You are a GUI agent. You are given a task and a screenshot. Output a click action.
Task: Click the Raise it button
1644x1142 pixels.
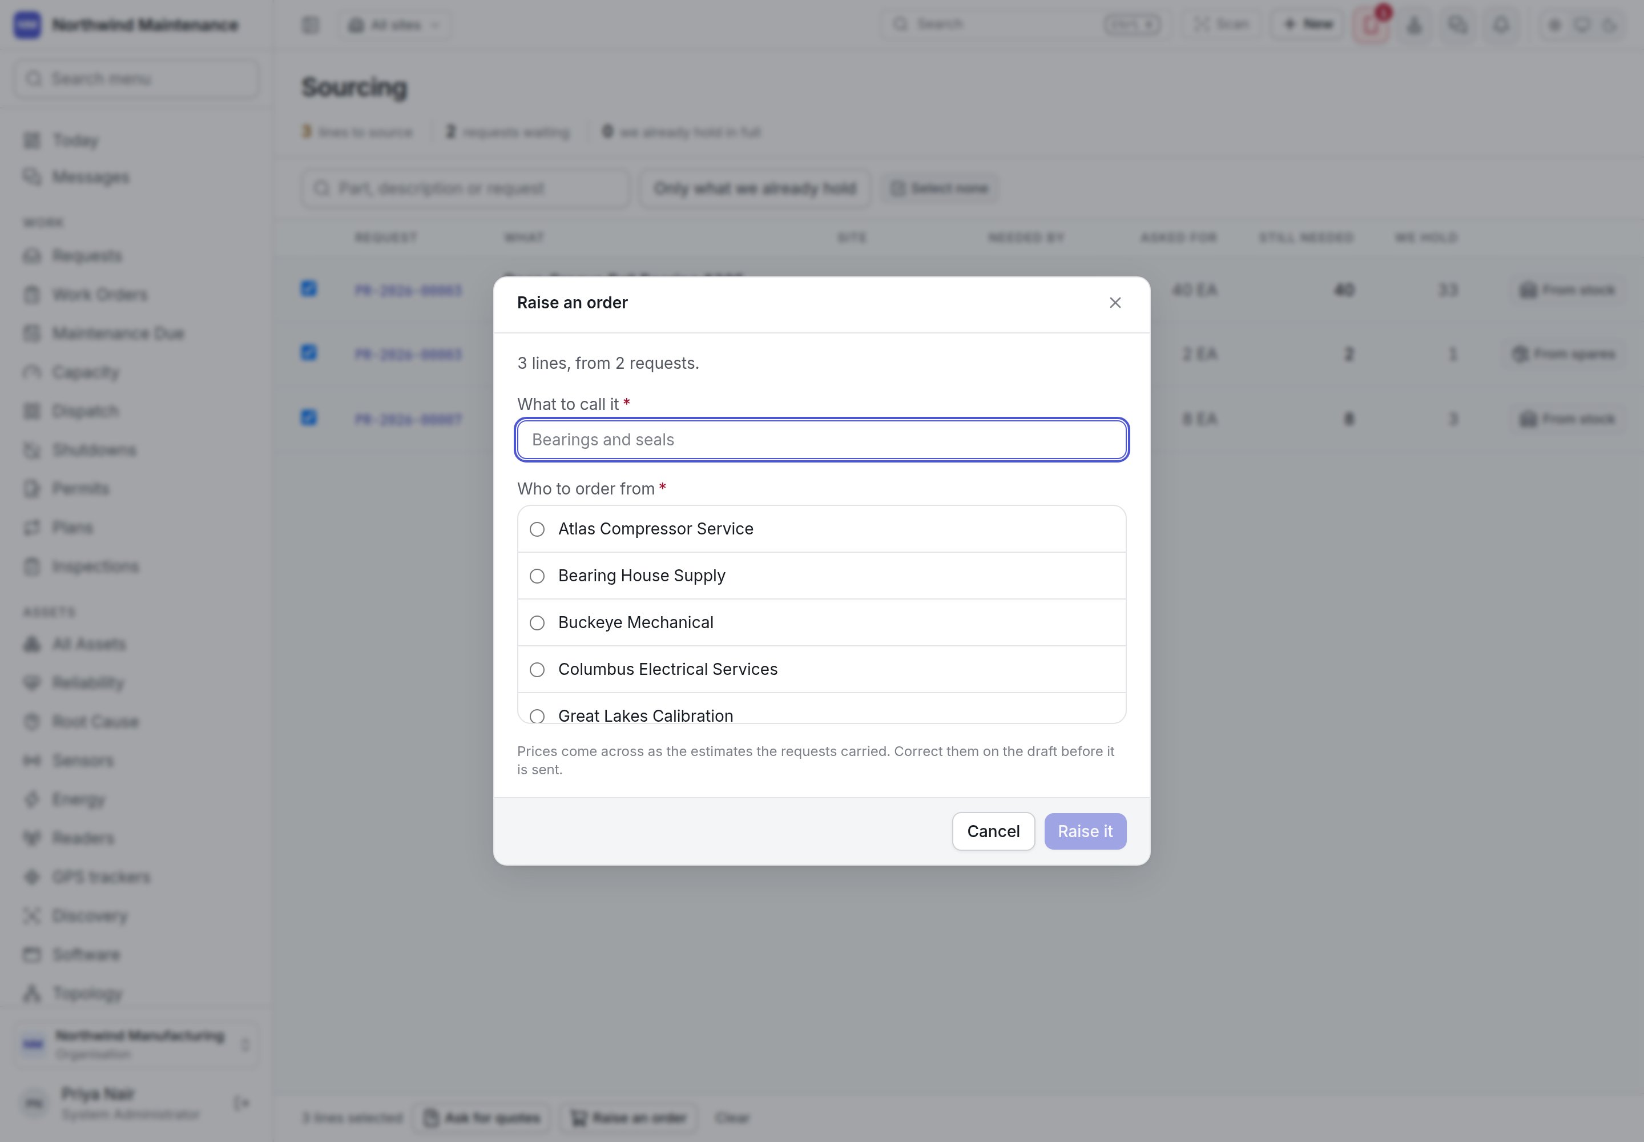1085,831
